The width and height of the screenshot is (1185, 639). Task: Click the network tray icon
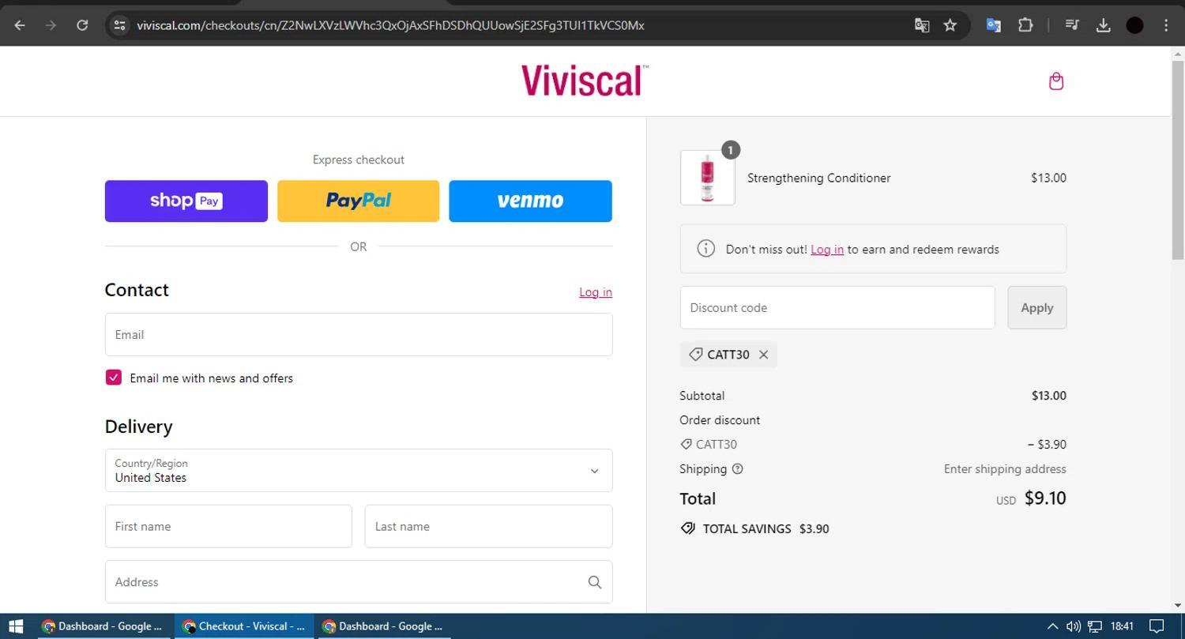pyautogui.click(x=1095, y=626)
